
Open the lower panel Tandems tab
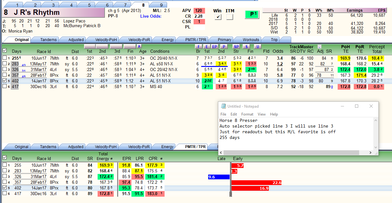[48, 146]
